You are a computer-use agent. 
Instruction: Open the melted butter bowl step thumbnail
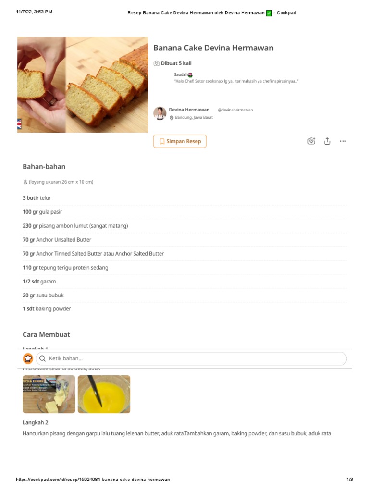tap(104, 394)
